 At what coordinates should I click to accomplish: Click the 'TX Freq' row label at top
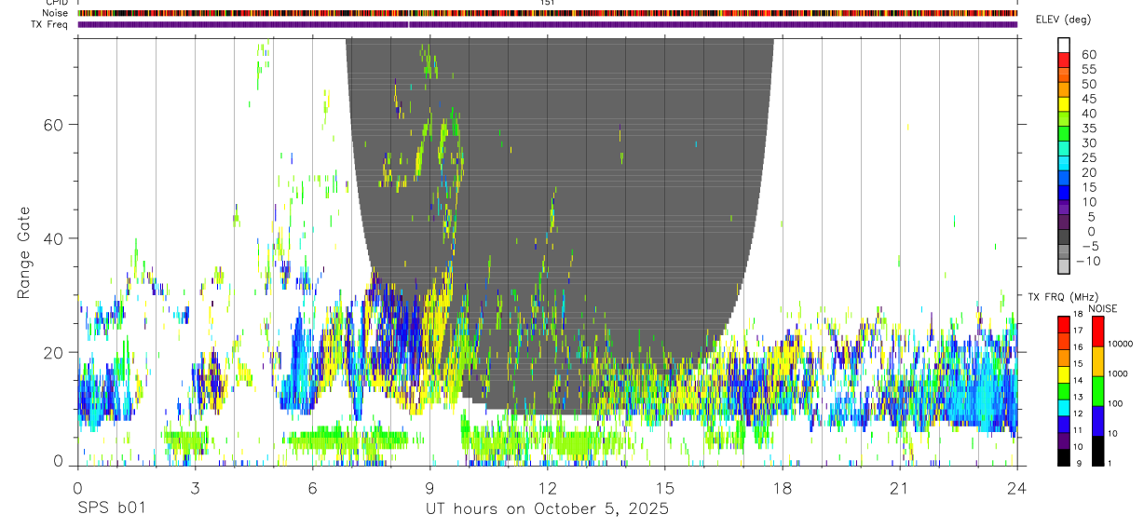49,24
